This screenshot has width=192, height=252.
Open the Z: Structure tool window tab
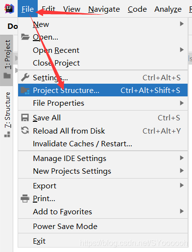click(x=7, y=115)
